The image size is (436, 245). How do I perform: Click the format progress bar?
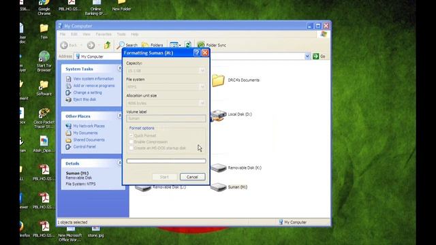coord(166,161)
